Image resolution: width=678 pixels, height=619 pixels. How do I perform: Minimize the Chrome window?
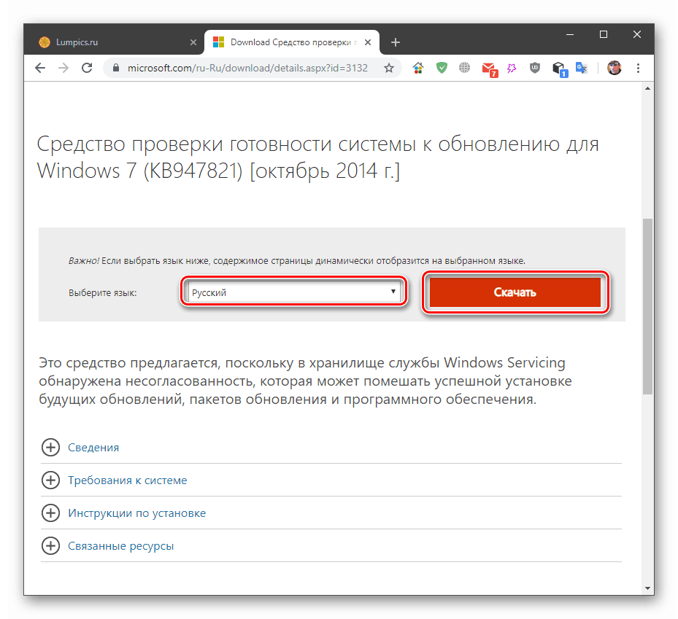tap(570, 34)
